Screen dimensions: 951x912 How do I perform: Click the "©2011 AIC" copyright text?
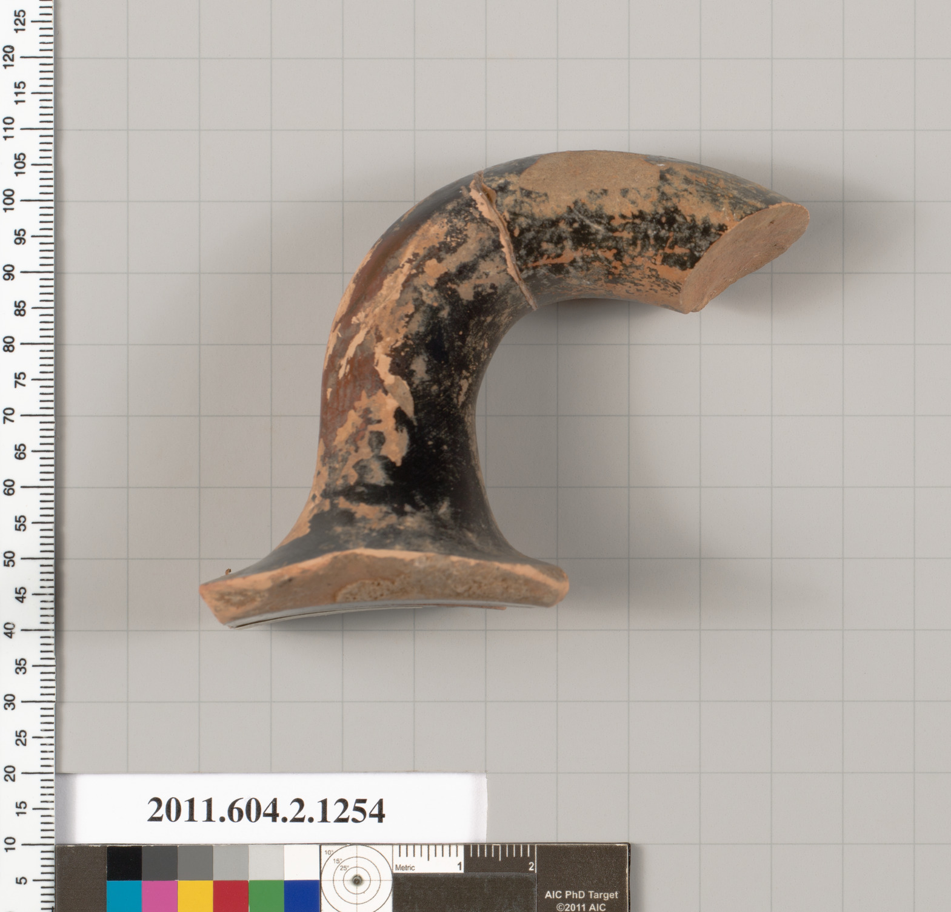581,907
